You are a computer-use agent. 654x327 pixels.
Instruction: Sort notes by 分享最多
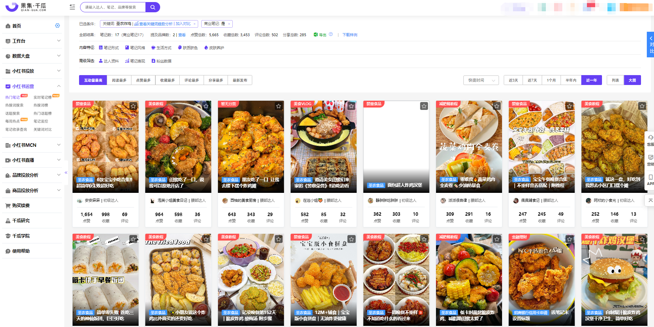coord(216,80)
